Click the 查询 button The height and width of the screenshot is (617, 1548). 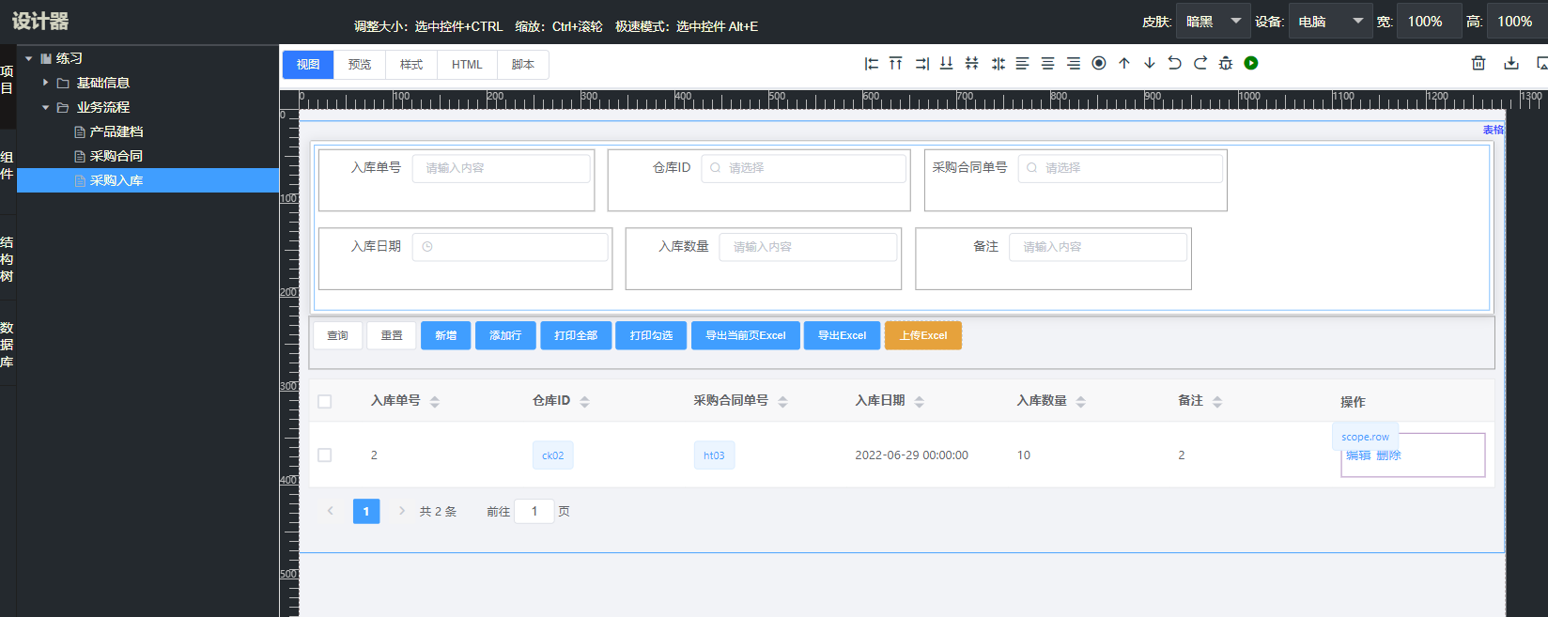click(337, 335)
